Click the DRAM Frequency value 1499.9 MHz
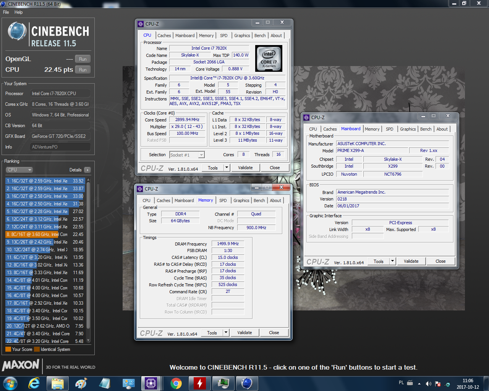This screenshot has width=489, height=391. [228, 244]
